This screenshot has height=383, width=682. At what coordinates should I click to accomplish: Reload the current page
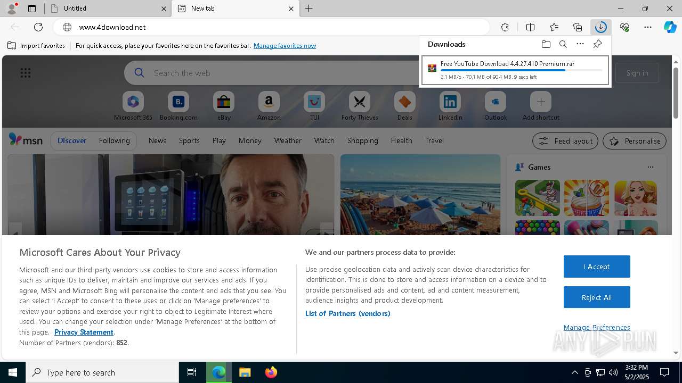pos(38,27)
